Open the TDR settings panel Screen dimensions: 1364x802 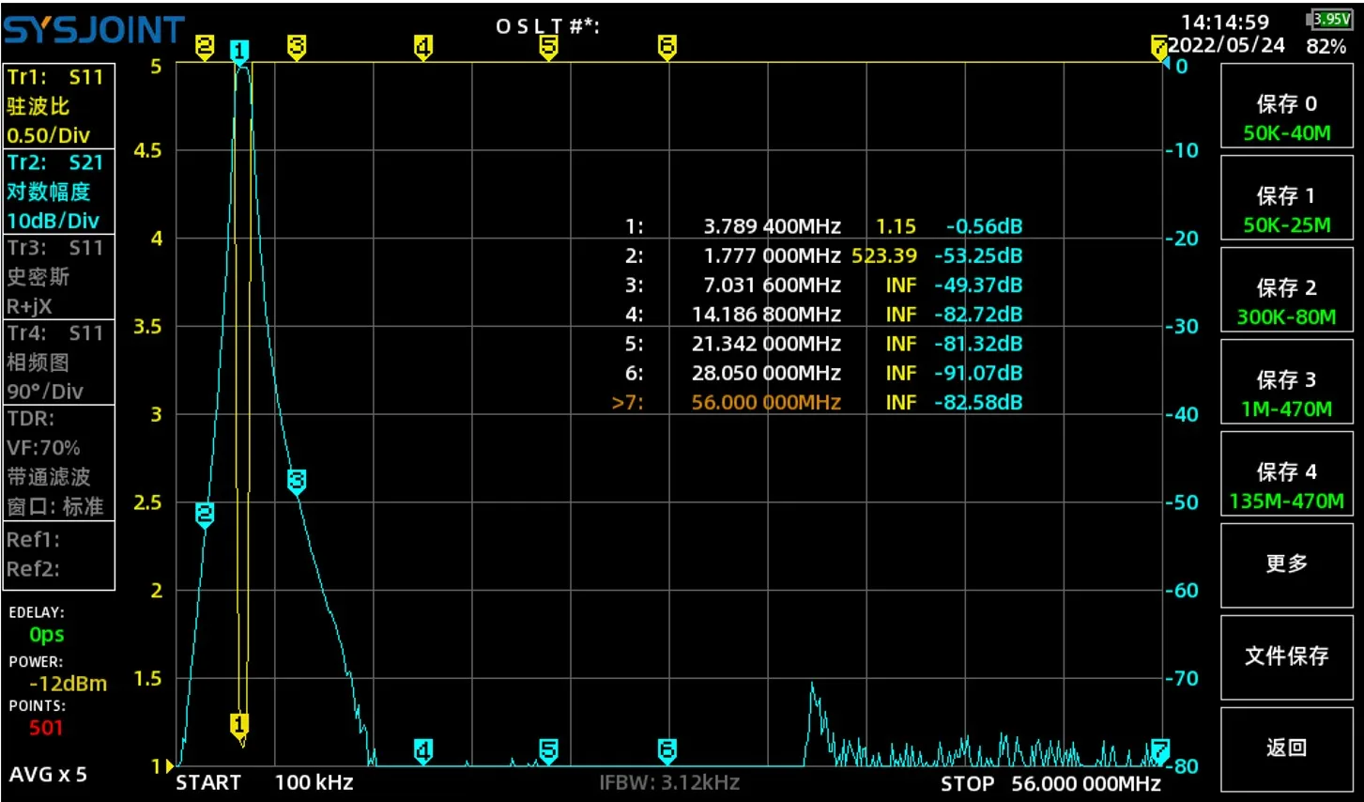click(x=59, y=462)
